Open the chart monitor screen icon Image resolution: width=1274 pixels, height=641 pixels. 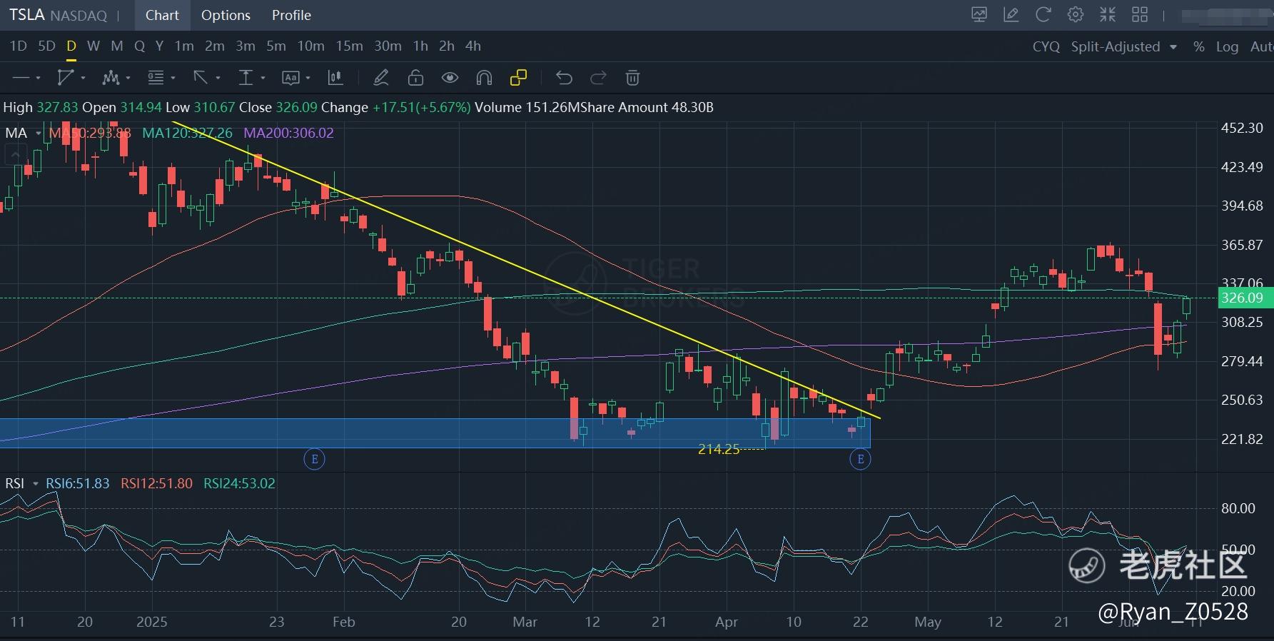979,15
